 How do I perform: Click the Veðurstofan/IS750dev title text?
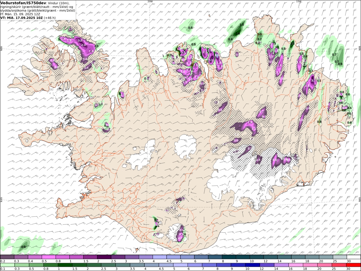click(x=23, y=3)
